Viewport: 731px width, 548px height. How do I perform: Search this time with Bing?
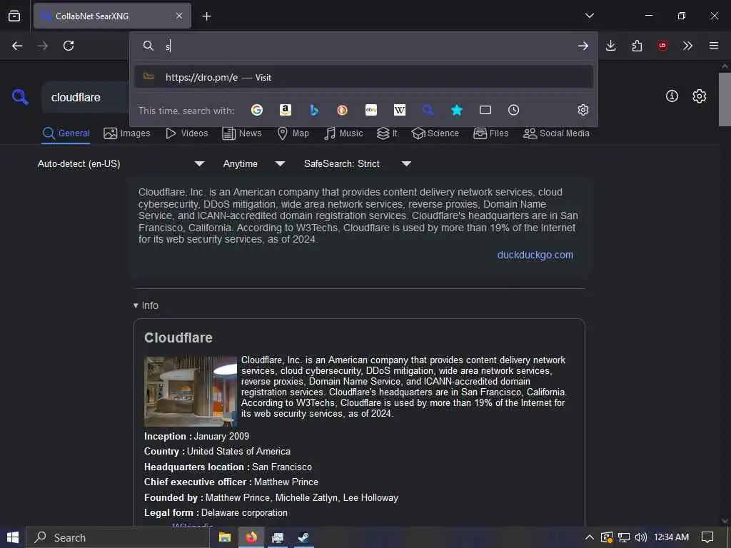coord(314,110)
